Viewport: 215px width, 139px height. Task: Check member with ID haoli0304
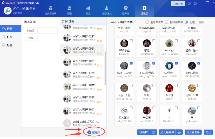coord(199,41)
